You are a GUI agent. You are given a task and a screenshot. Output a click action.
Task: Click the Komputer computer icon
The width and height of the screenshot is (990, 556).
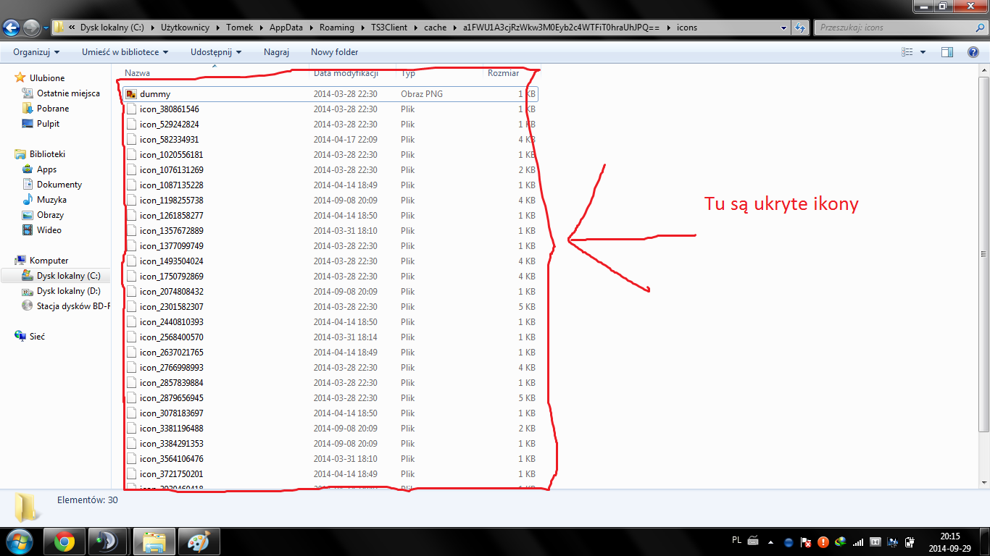pos(20,261)
